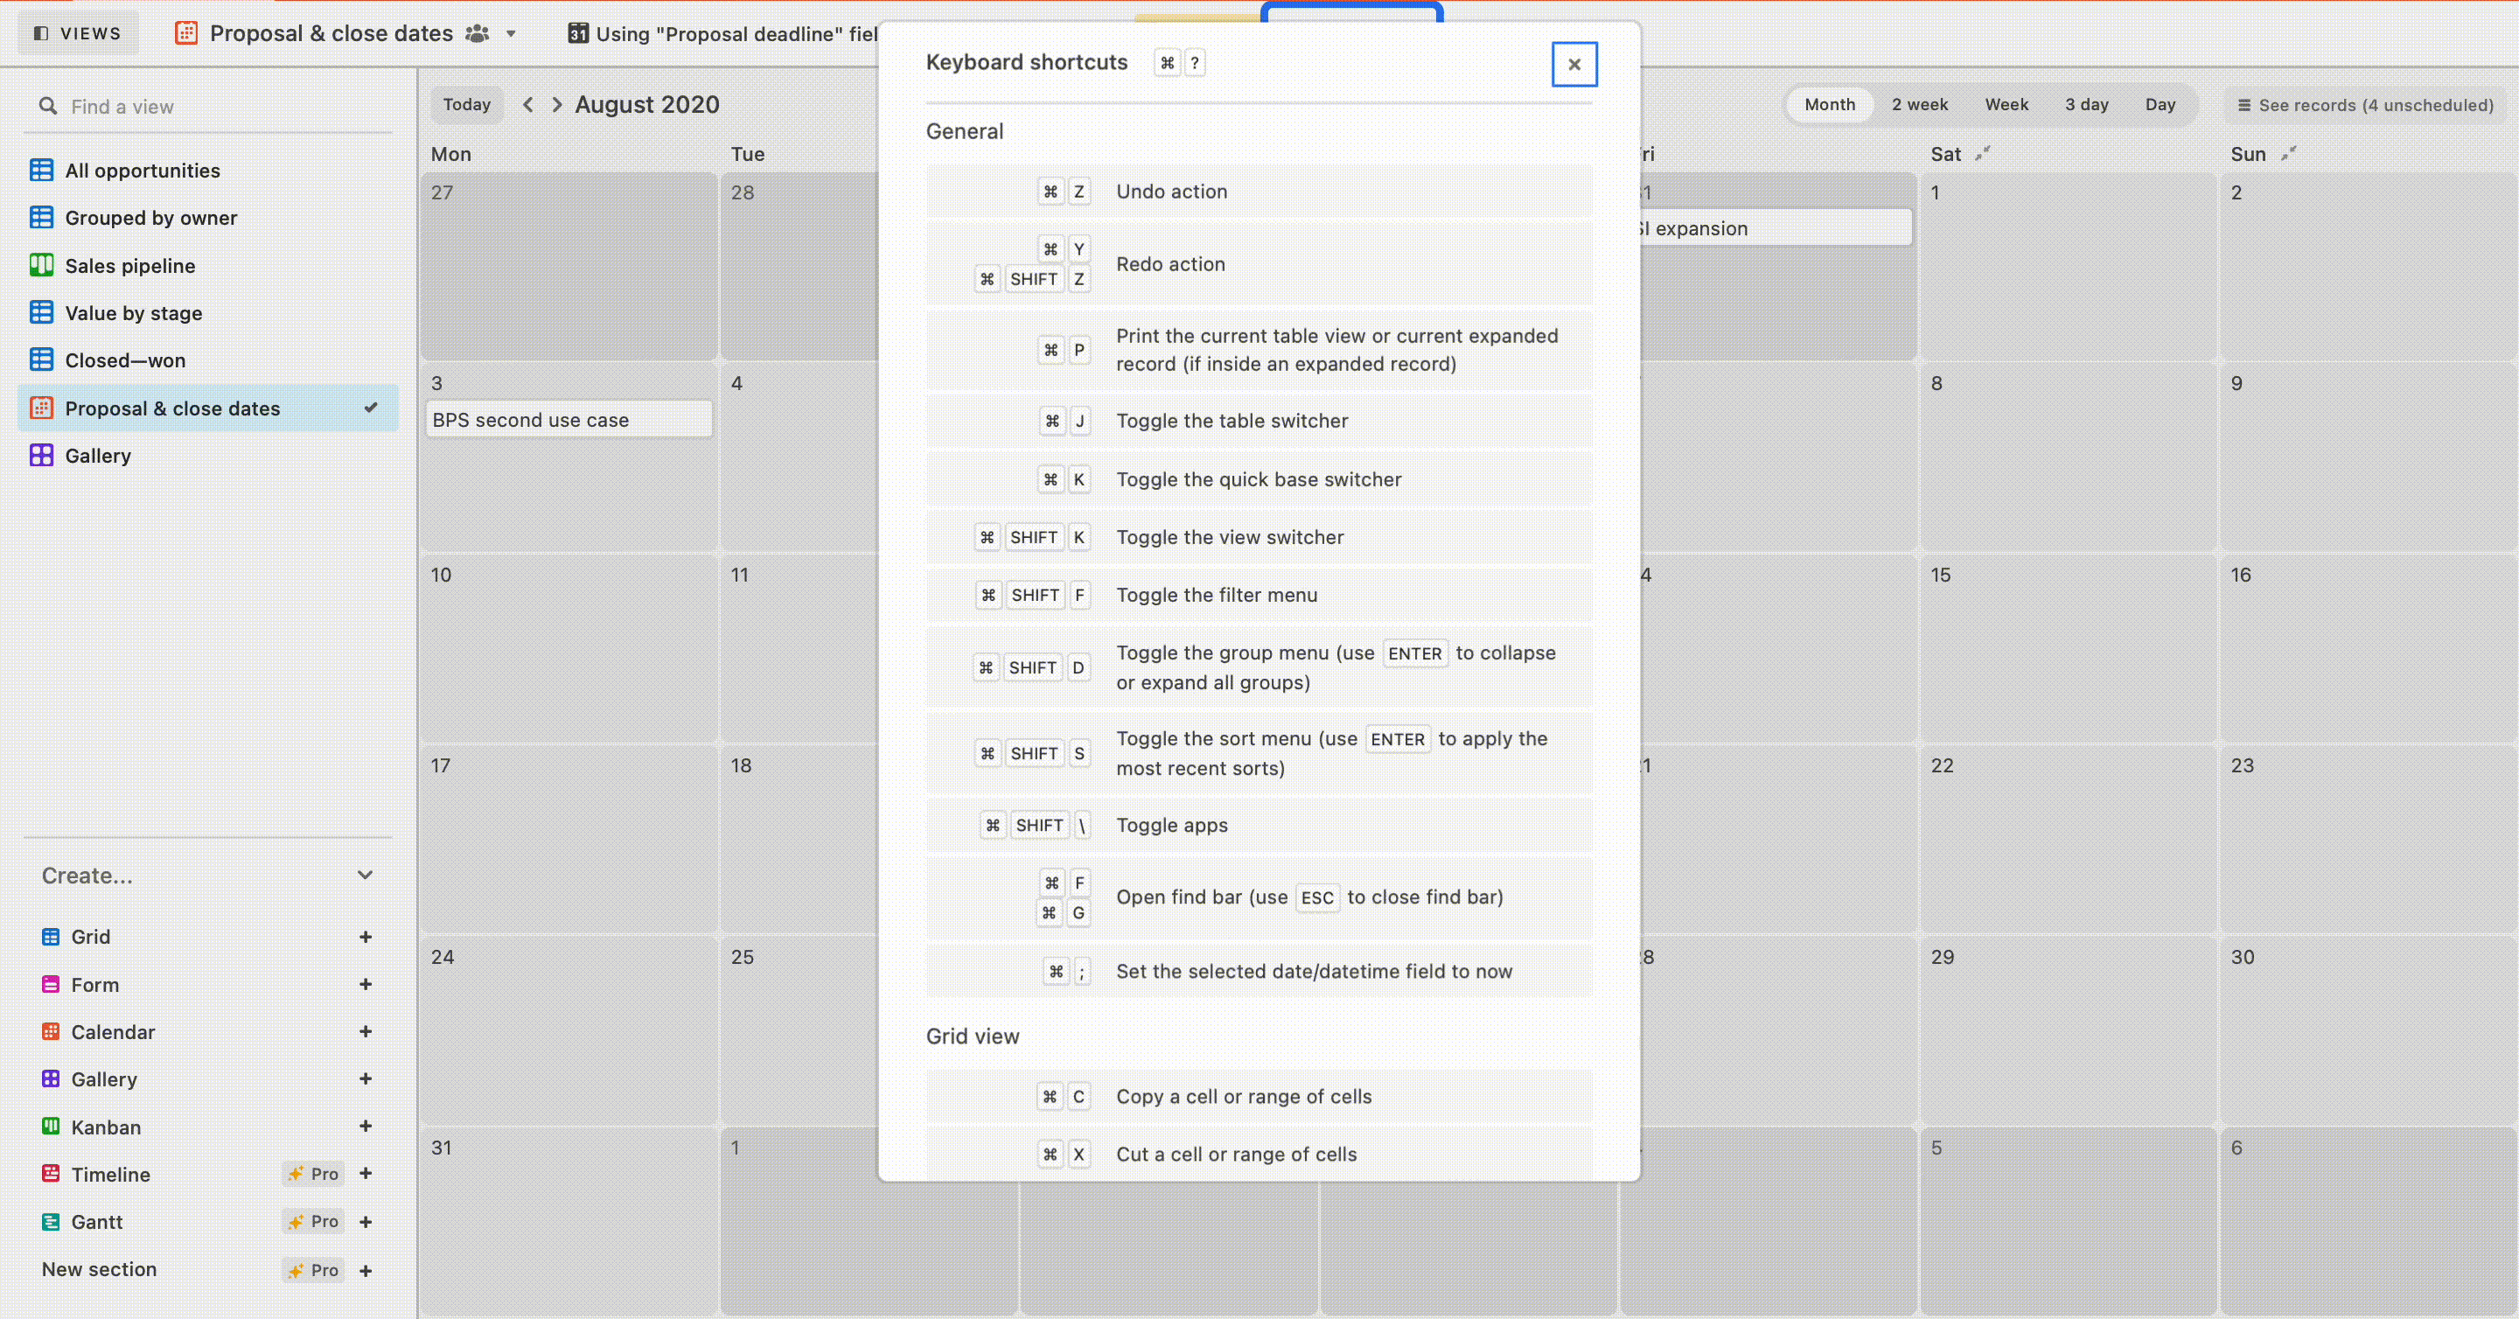Switch calendar to 3 day view

tap(2086, 105)
